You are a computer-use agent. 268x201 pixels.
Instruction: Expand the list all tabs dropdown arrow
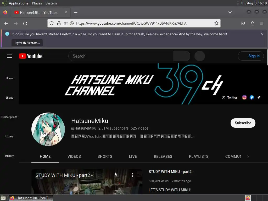click(230, 12)
